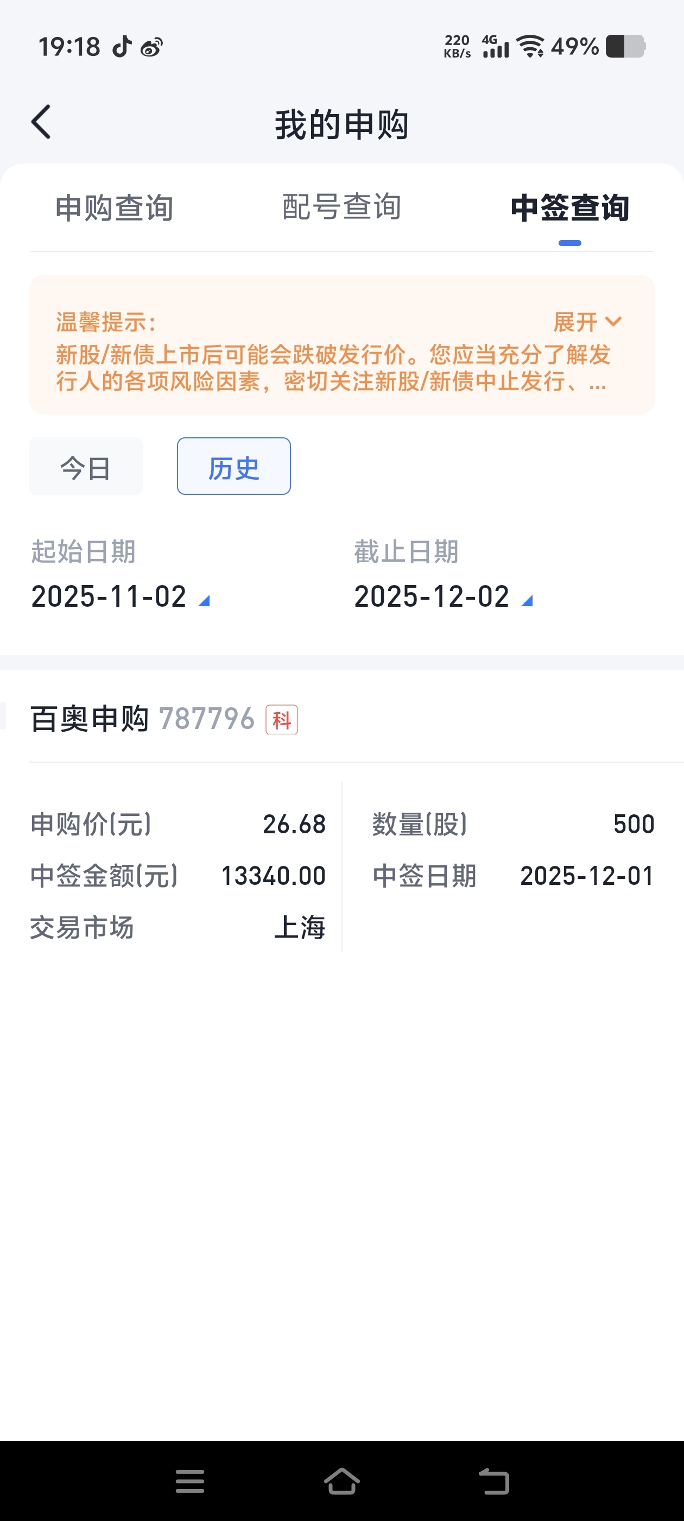Tap the red 科 board badge
The image size is (684, 1521).
pos(282,720)
